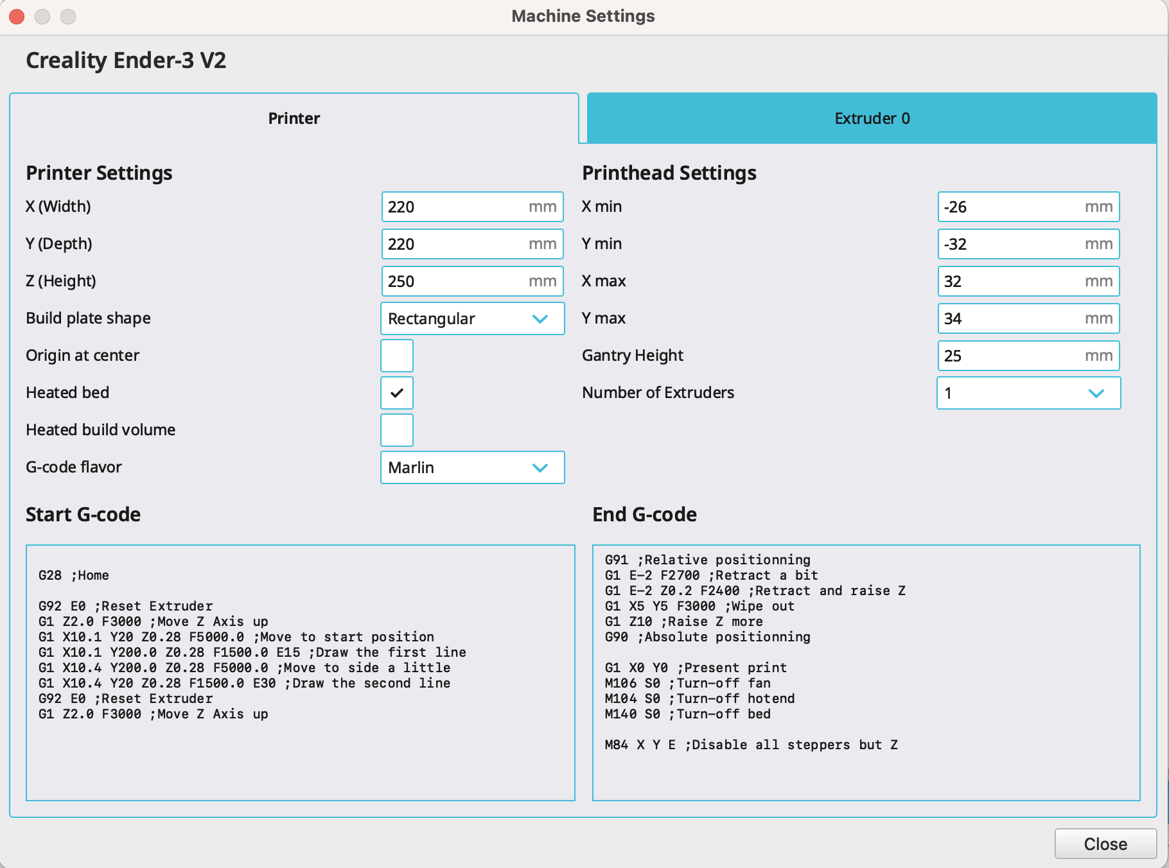Click the X min input field
The height and width of the screenshot is (868, 1169).
[x=1028, y=207]
